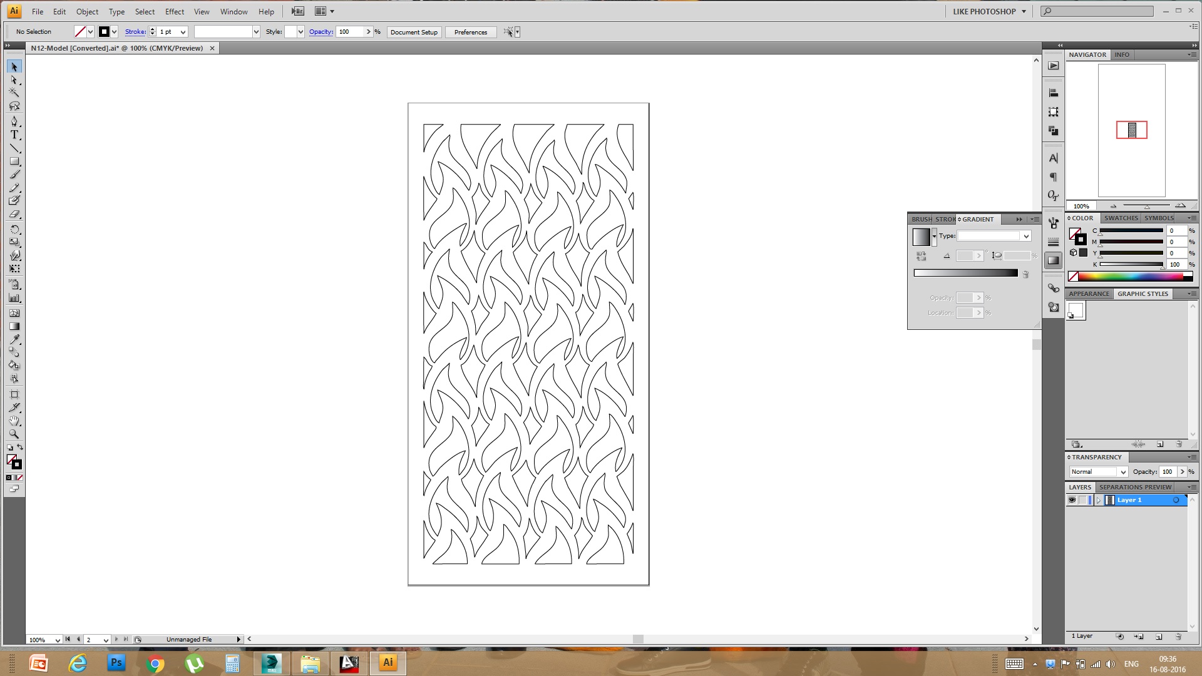The width and height of the screenshot is (1202, 676).
Task: Expand Layer 1 sublayers triangle
Action: click(1099, 500)
